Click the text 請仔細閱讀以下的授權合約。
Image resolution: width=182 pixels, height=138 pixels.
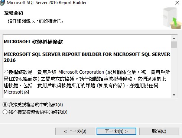(36, 21)
